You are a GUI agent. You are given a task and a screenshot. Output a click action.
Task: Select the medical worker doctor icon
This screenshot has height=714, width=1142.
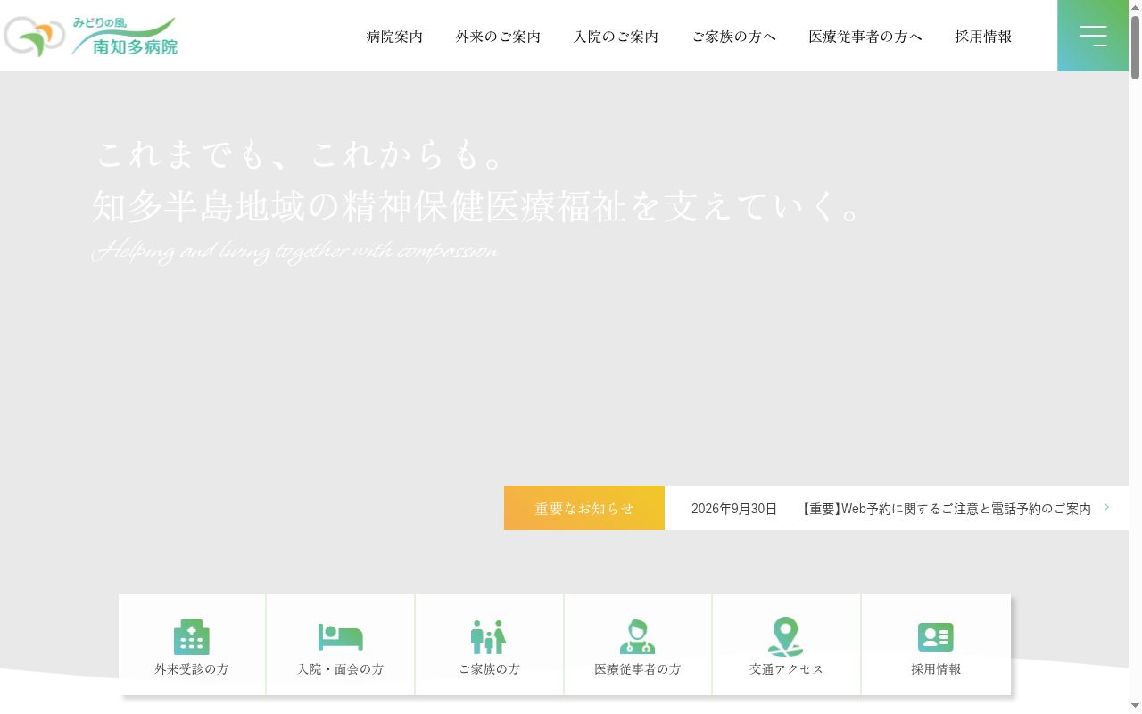(638, 637)
